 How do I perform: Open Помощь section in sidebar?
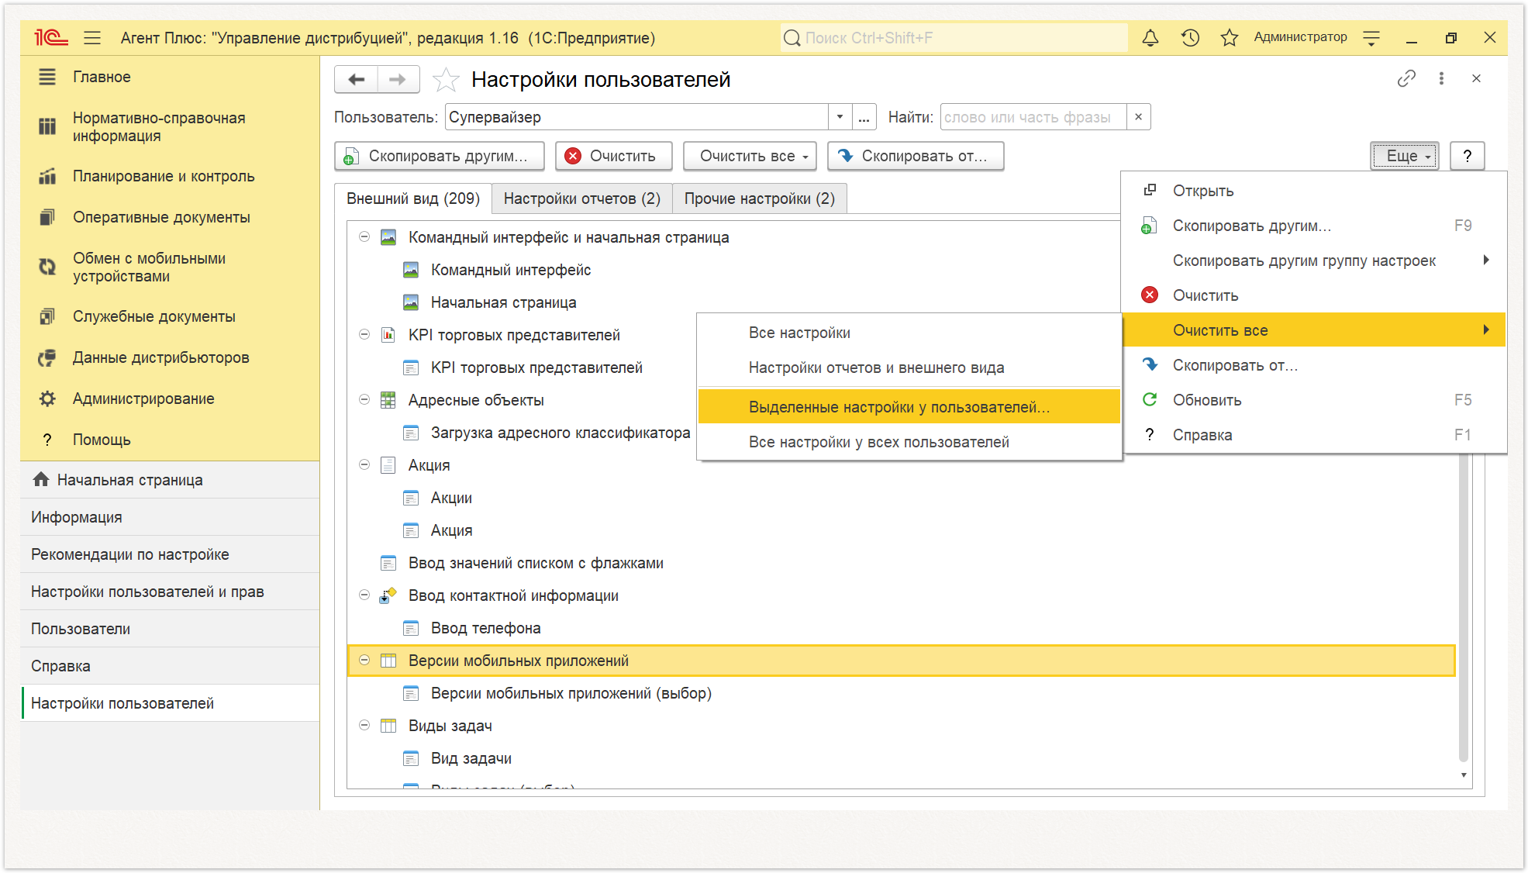tap(171, 440)
